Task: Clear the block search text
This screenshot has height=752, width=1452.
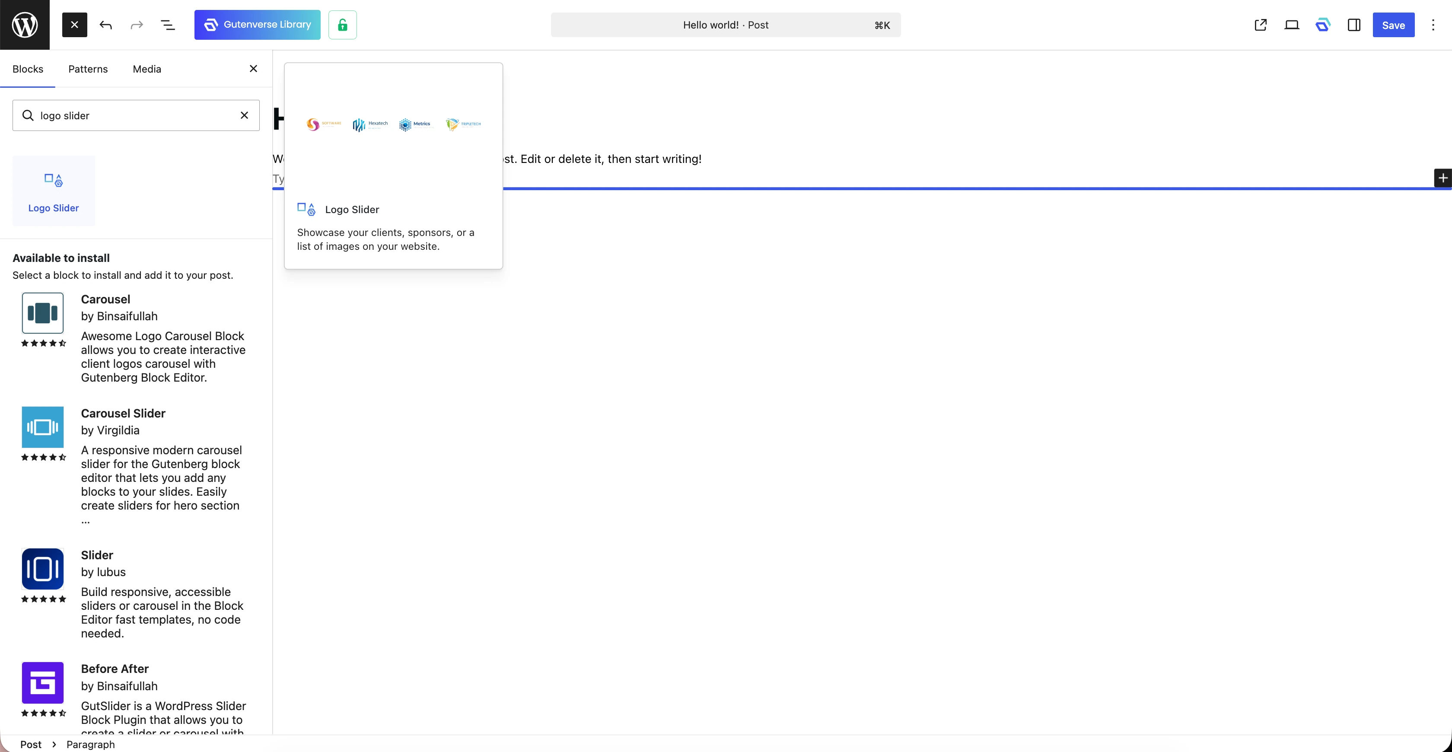Action: pos(245,115)
